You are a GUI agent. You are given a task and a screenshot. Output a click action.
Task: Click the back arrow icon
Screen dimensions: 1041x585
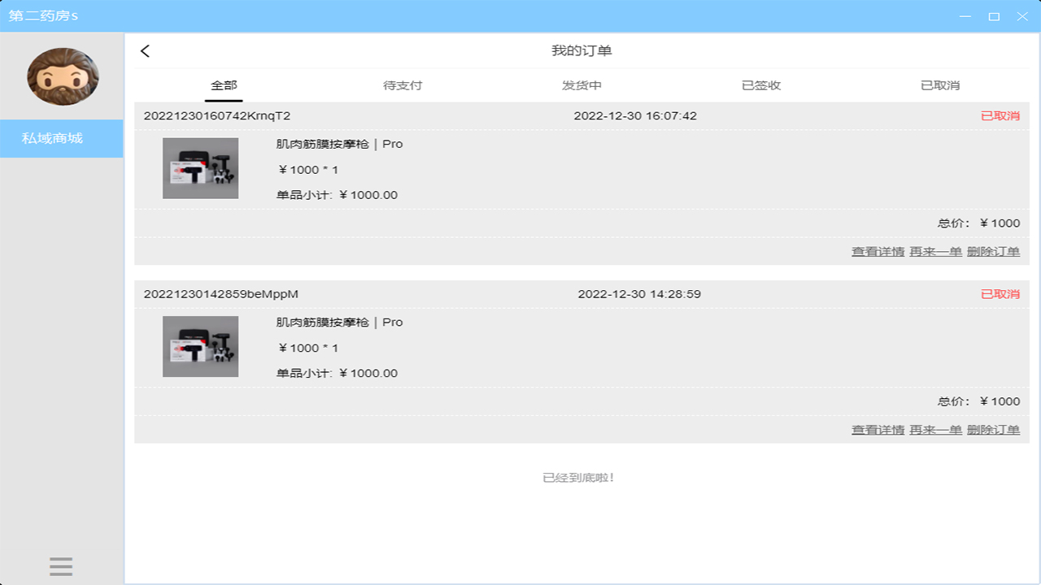pos(146,51)
